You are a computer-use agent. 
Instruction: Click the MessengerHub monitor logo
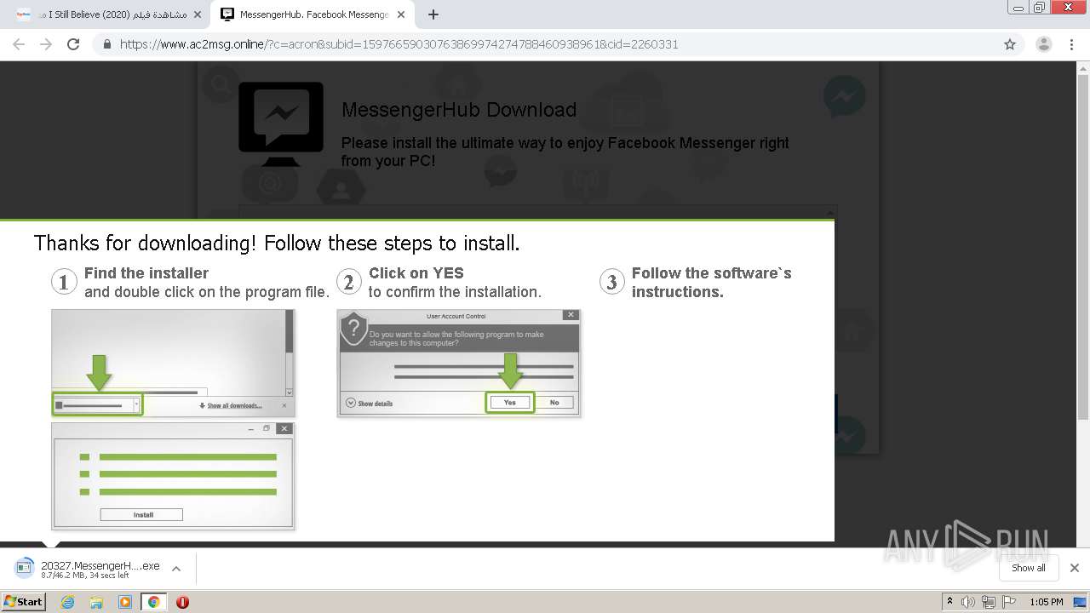280,123
